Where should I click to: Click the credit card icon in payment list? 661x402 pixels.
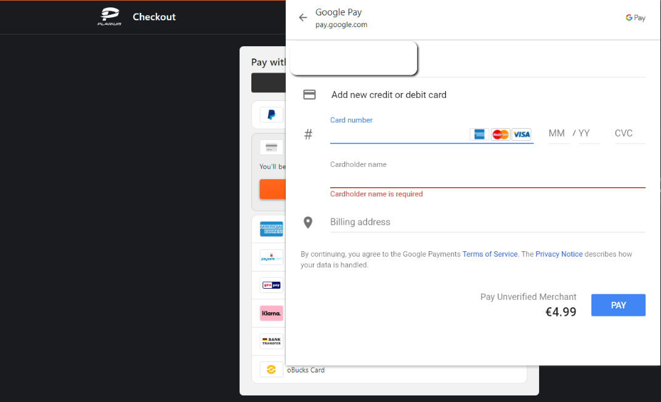point(272,148)
